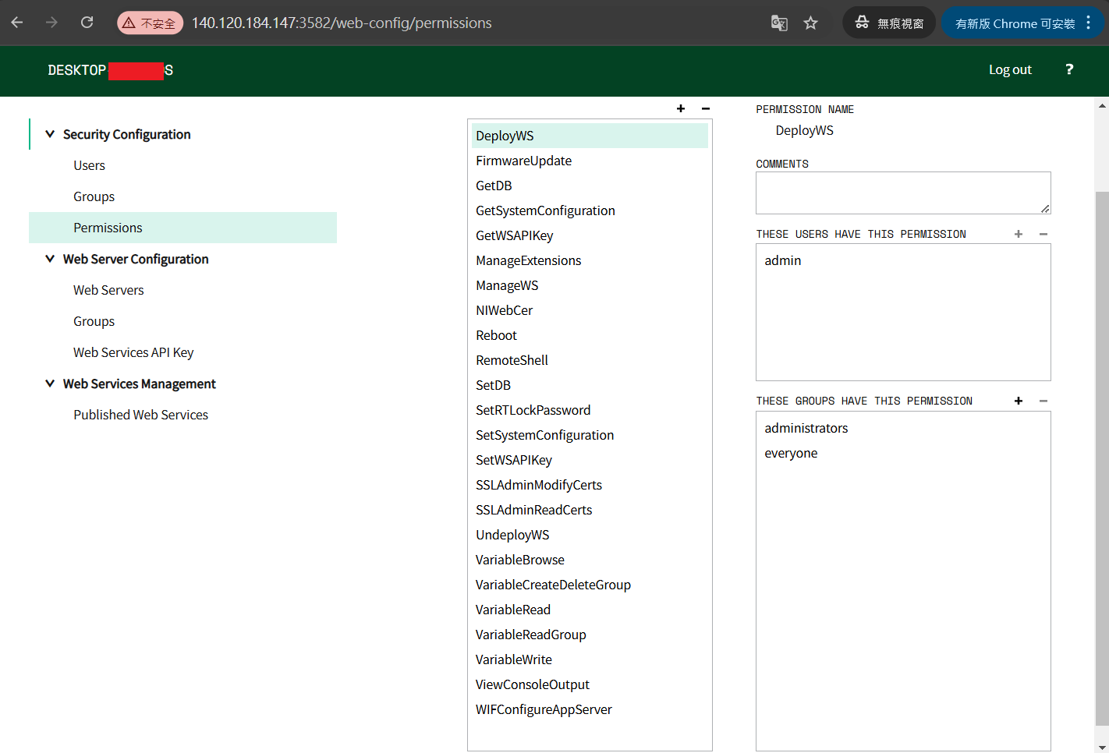The width and height of the screenshot is (1109, 753).
Task: Select the GetDB permission
Action: click(590, 186)
